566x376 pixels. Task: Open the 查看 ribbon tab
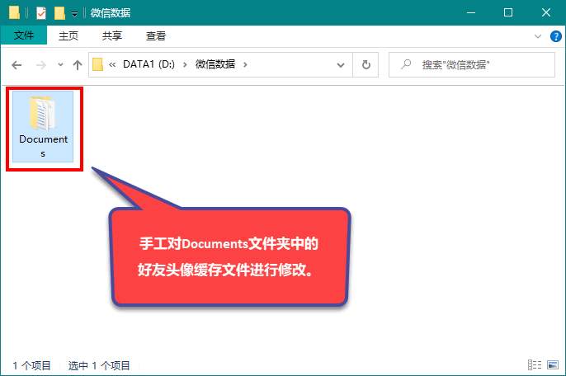pos(156,35)
